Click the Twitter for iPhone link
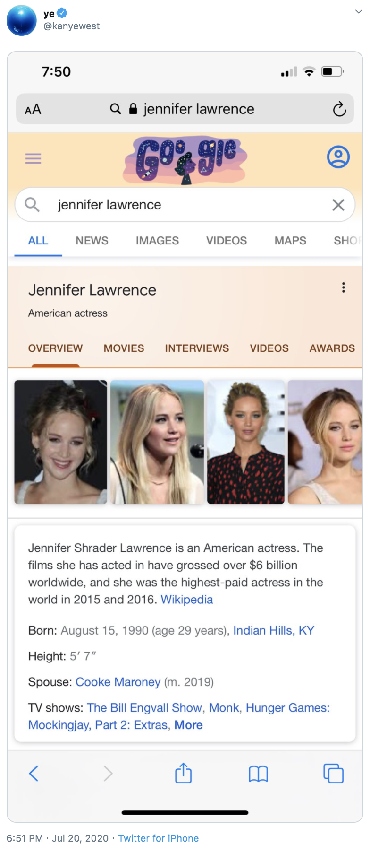Screen dimensions: 370x853 point(159,838)
